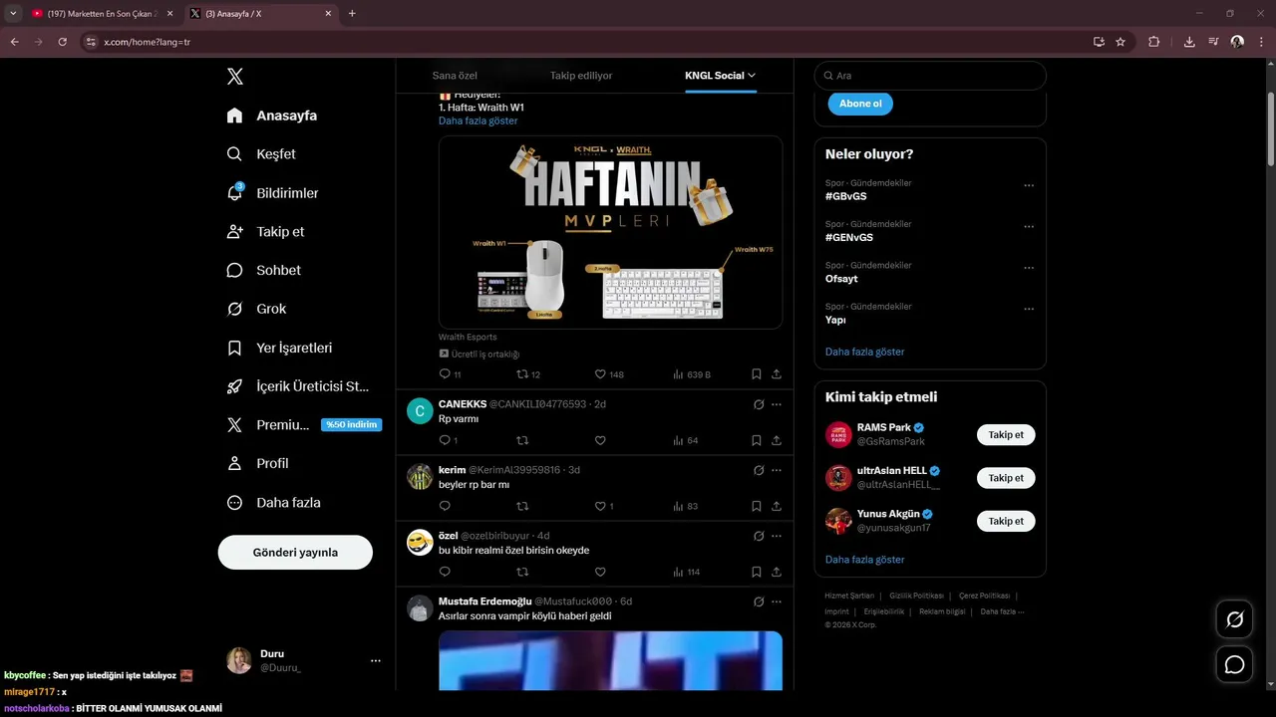Open İçerik Üreticisi Studio

[298, 386]
